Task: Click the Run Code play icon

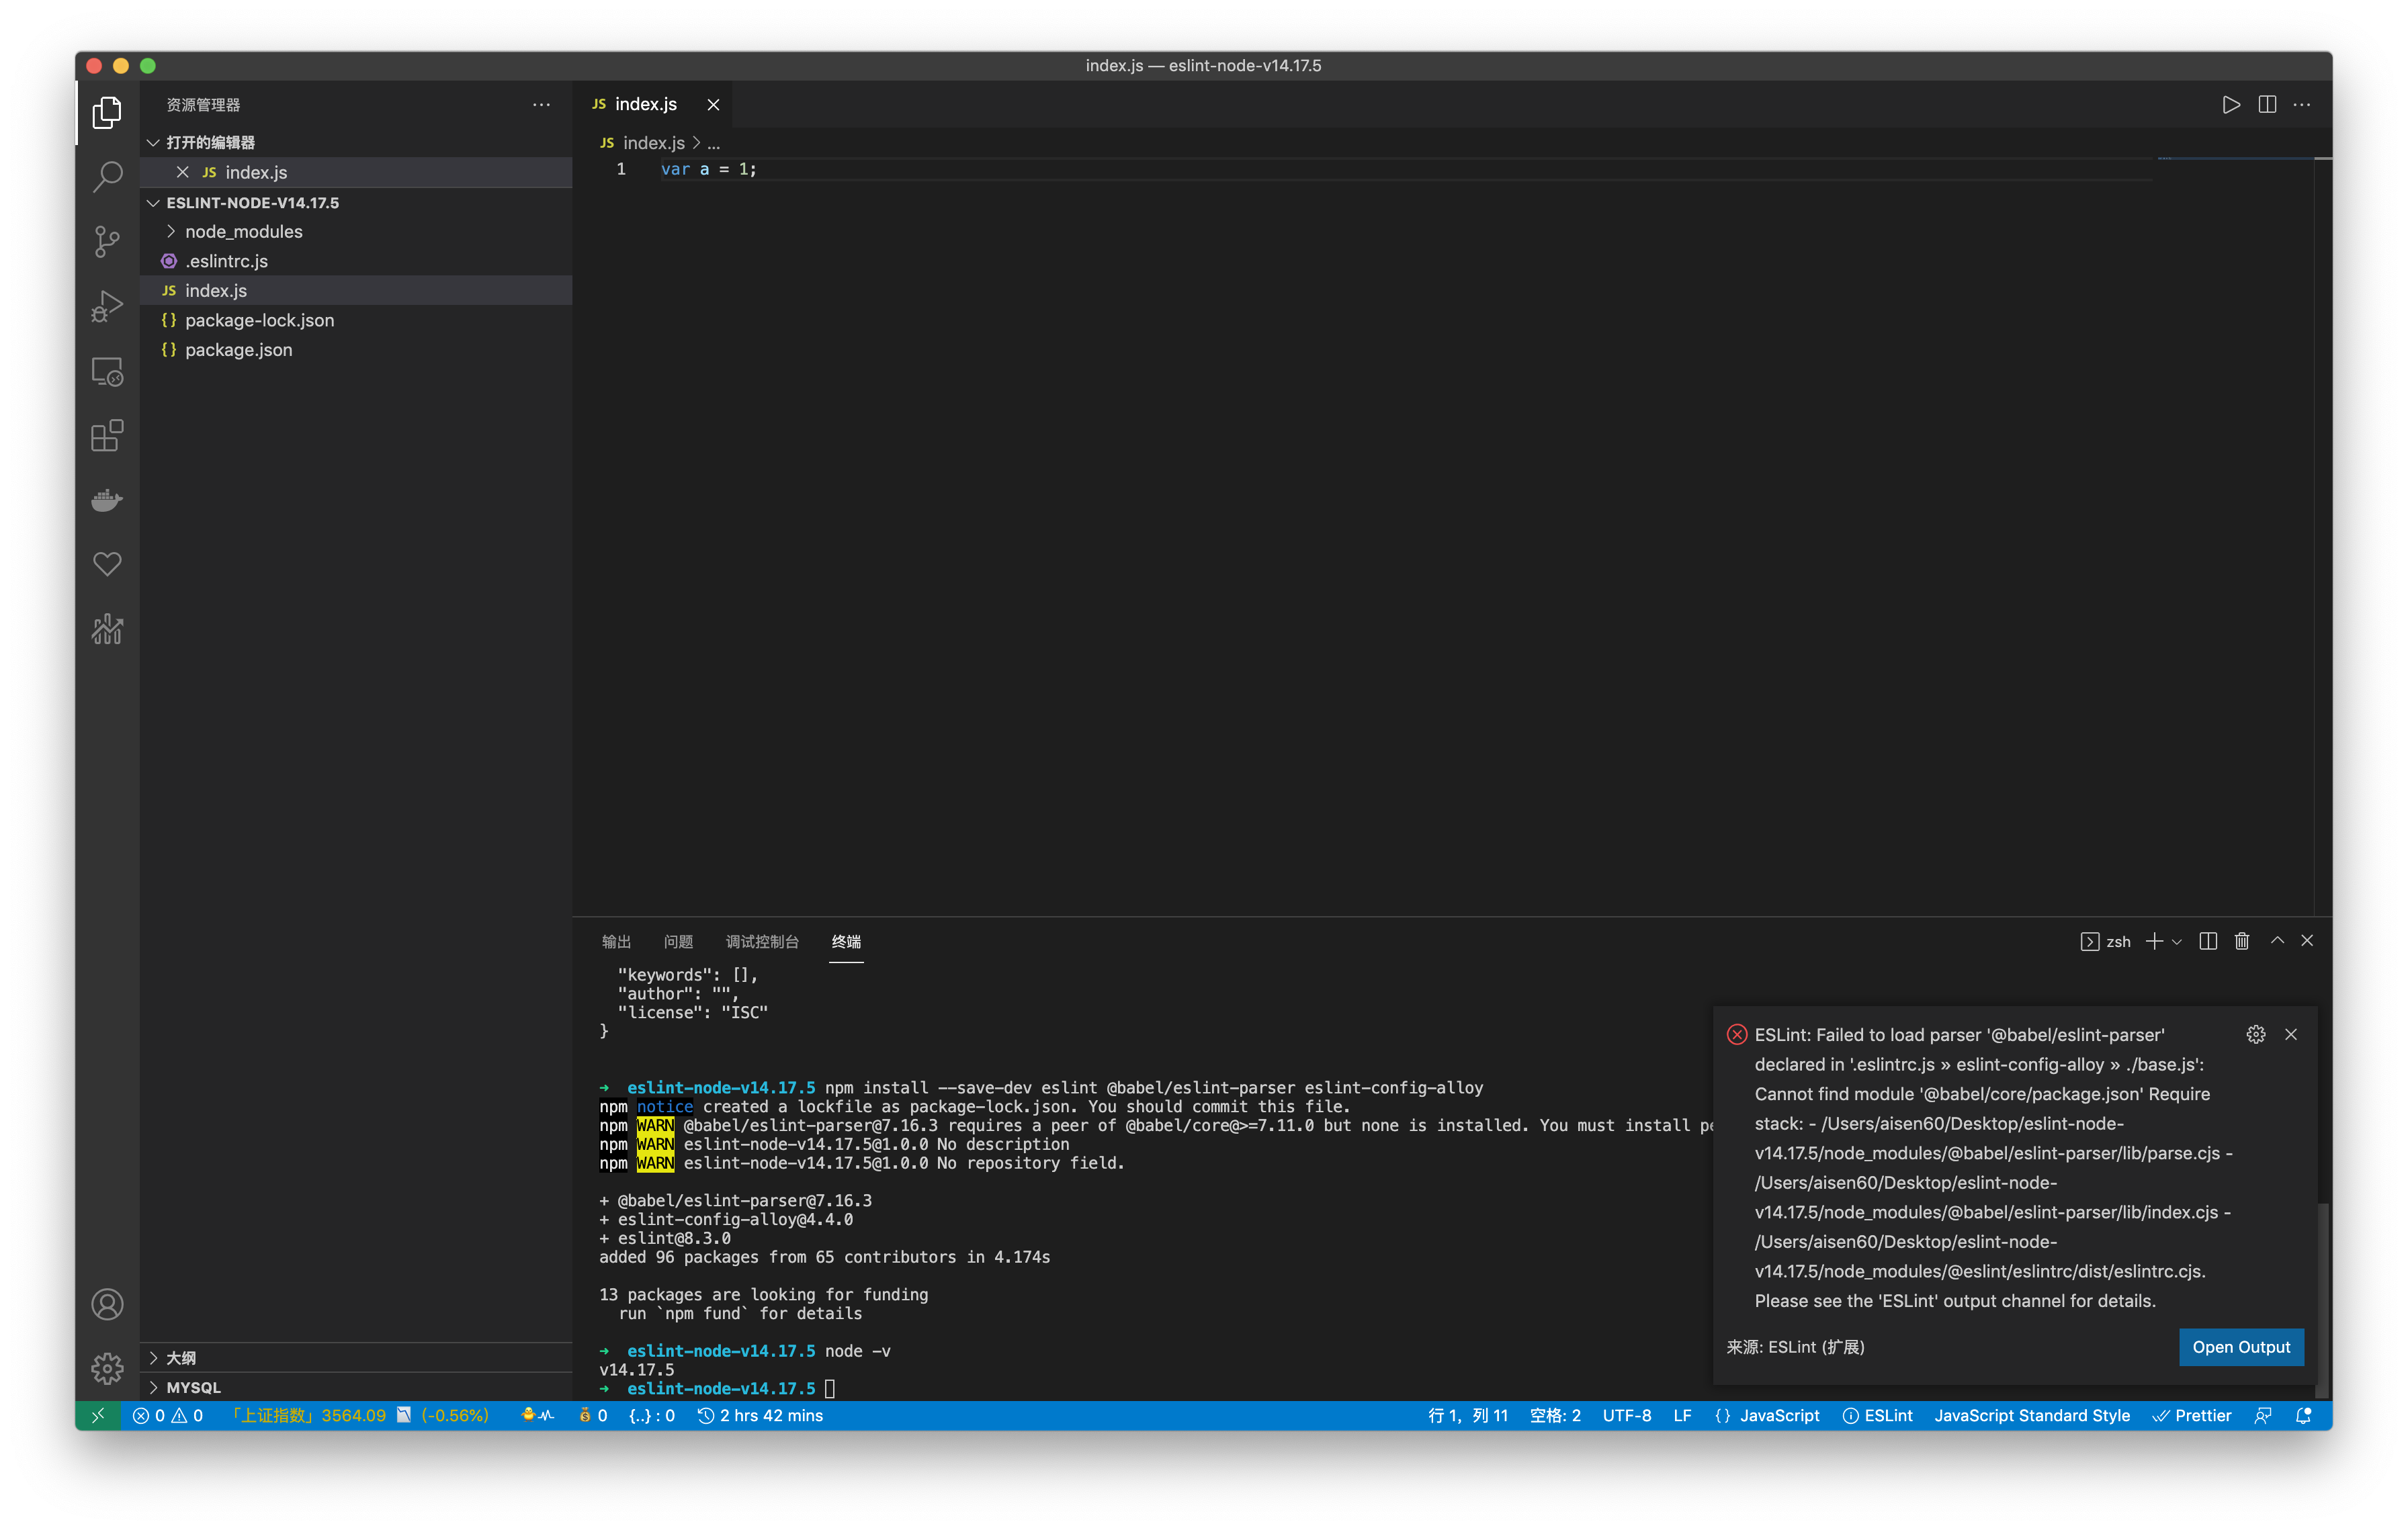Action: coord(2231,105)
